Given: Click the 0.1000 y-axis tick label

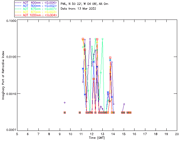Looking at the screenshot, I should 11,21.
